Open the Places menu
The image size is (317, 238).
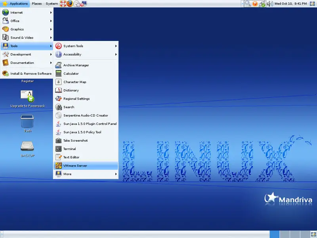click(x=36, y=4)
